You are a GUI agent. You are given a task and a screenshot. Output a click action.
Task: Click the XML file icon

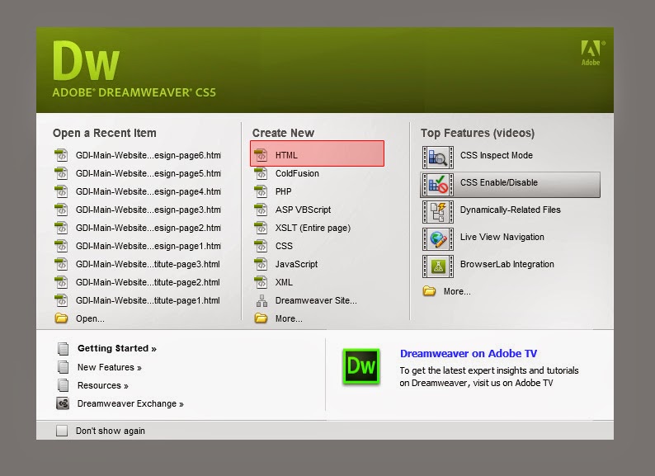261,282
